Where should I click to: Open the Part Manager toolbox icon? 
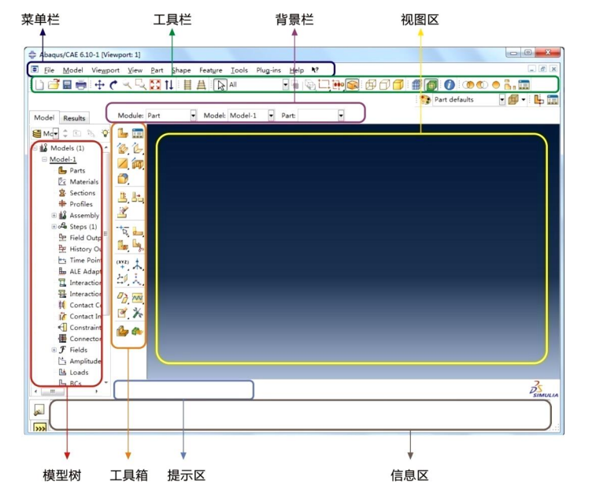(x=138, y=133)
